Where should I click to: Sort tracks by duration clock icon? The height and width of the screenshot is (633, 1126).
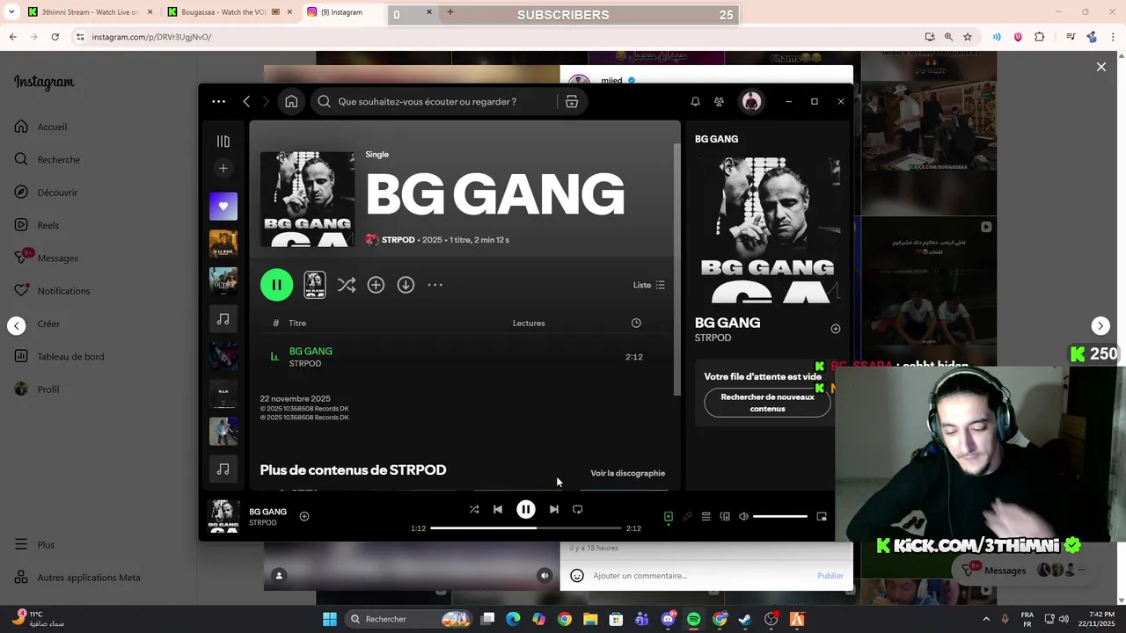(x=636, y=324)
